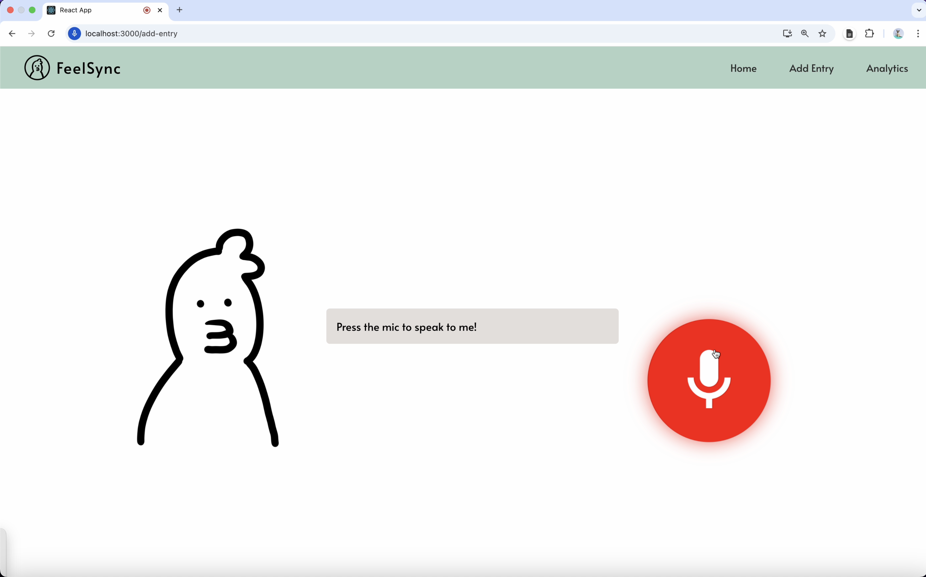The width and height of the screenshot is (926, 577).
Task: Click the microphone permission icon in address bar
Action: click(74, 34)
